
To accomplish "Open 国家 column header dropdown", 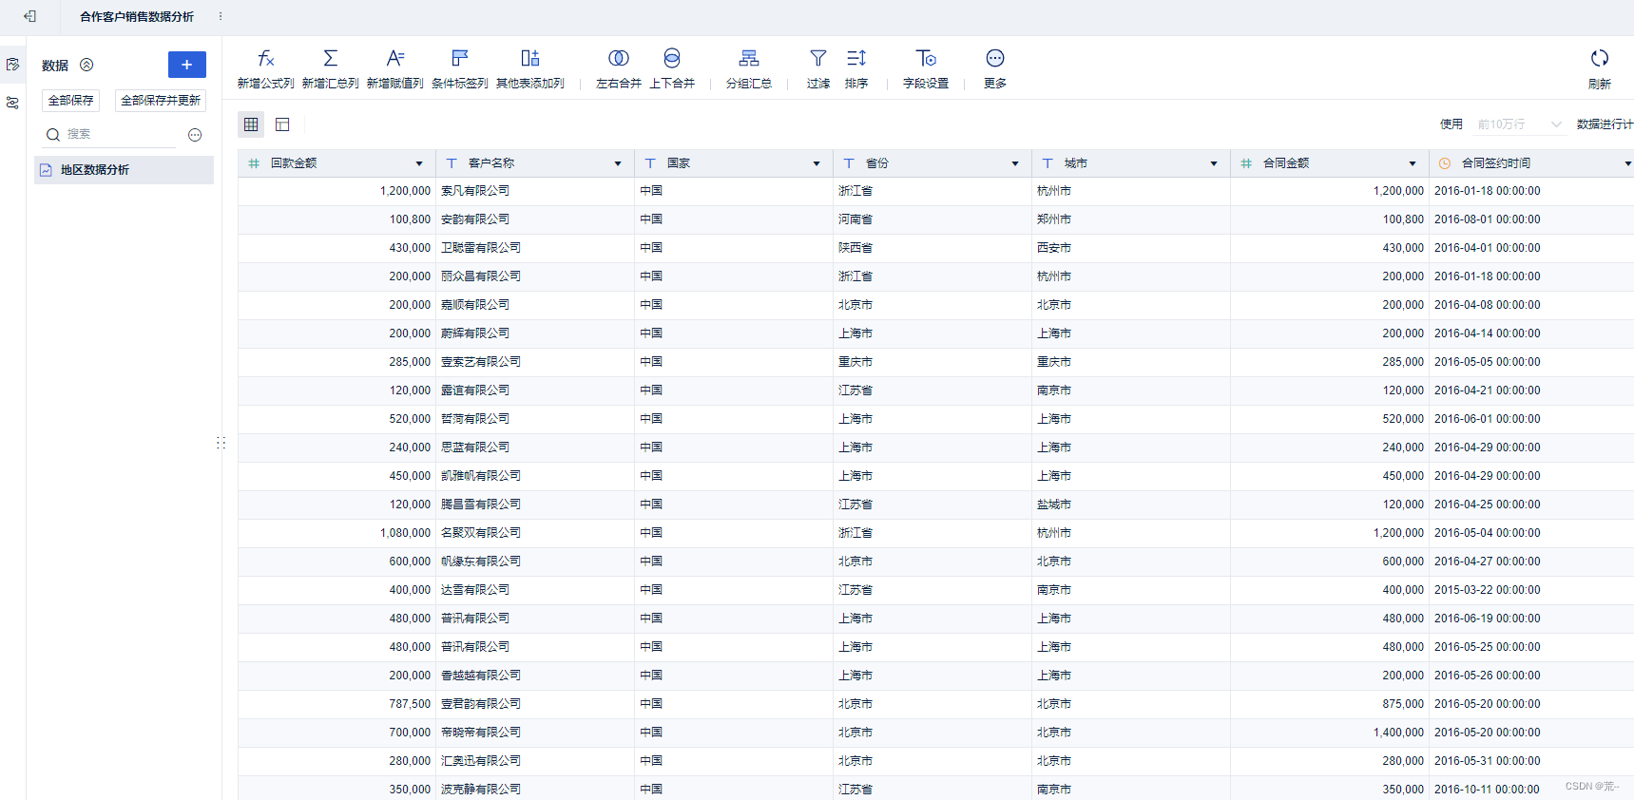I will coord(817,163).
